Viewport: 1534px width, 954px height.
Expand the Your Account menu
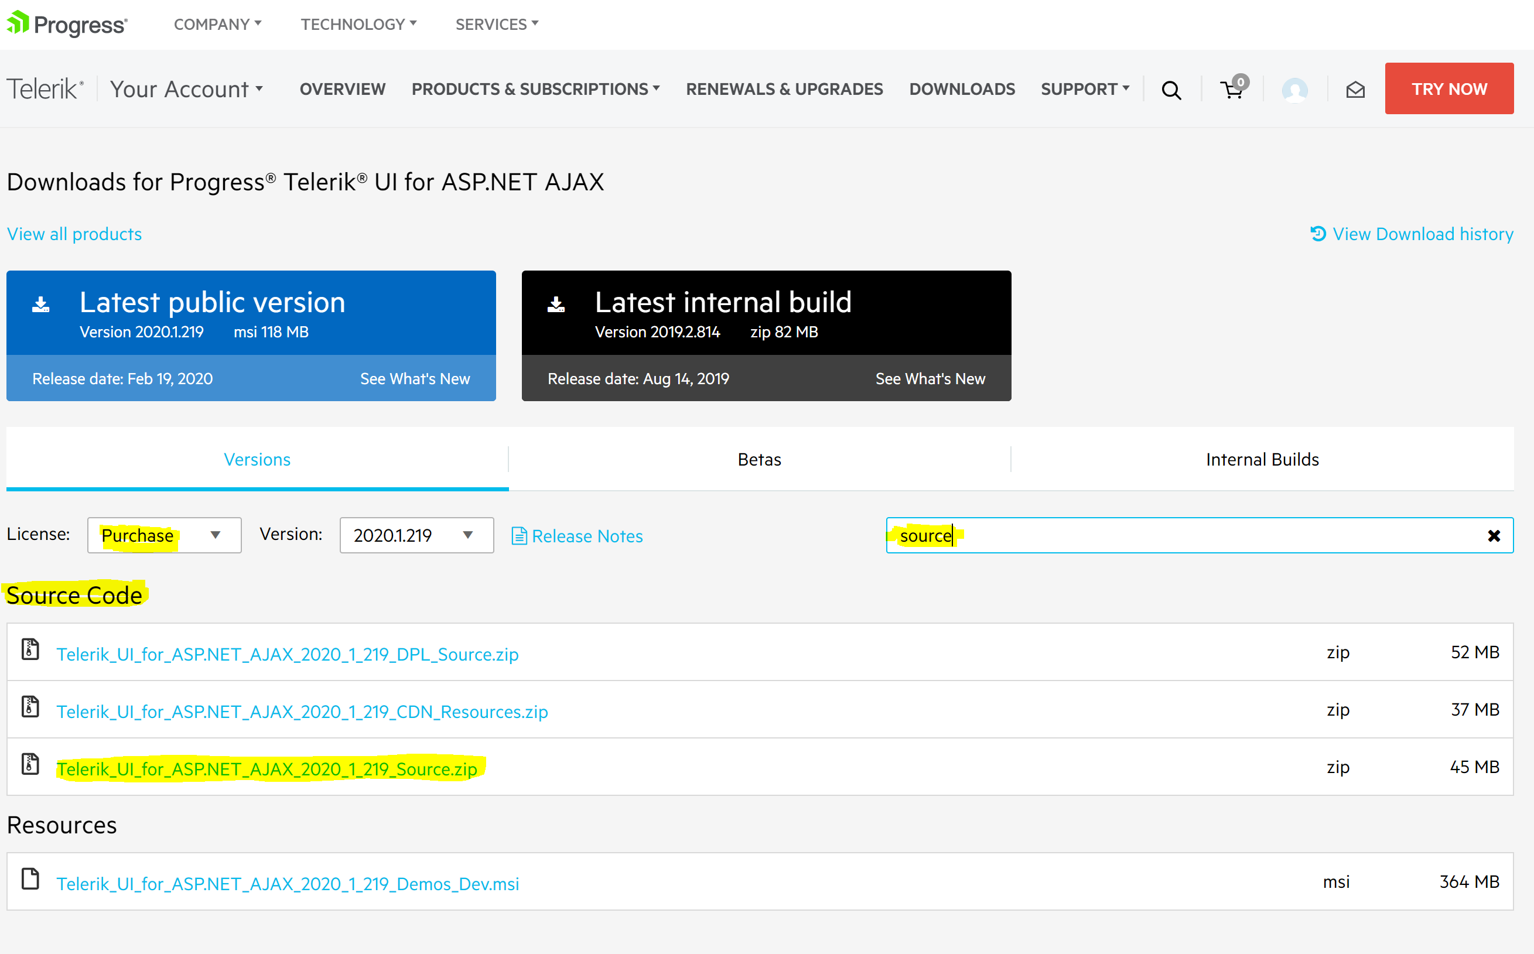tap(186, 89)
